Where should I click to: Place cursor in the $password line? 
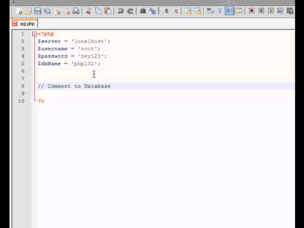coord(72,56)
